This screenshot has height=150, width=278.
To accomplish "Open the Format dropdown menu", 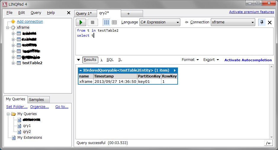I will [x=190, y=60].
